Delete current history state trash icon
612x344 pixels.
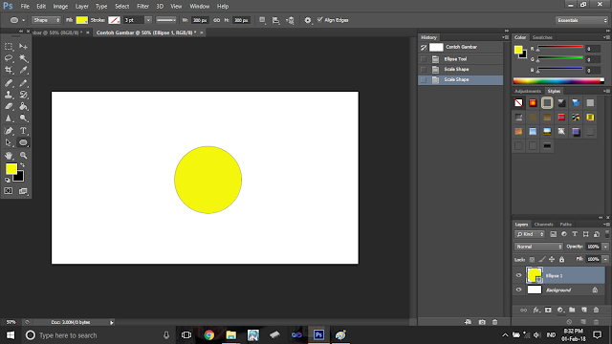point(495,322)
